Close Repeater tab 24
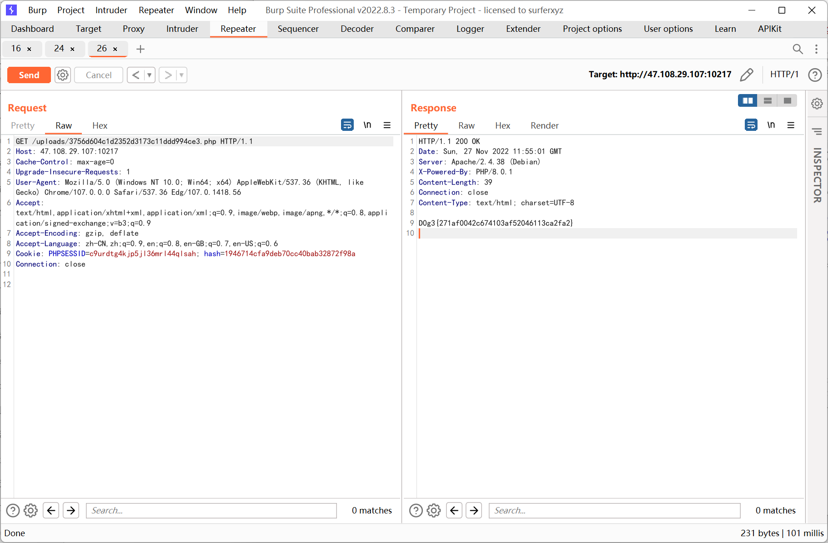Viewport: 828px width, 543px height. 72,49
